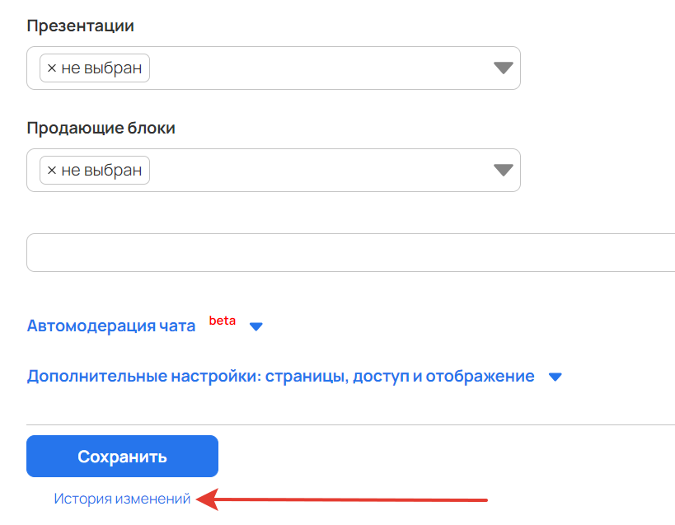The width and height of the screenshot is (675, 525).
Task: Expand the Автомодерация чата section
Action: click(x=111, y=326)
